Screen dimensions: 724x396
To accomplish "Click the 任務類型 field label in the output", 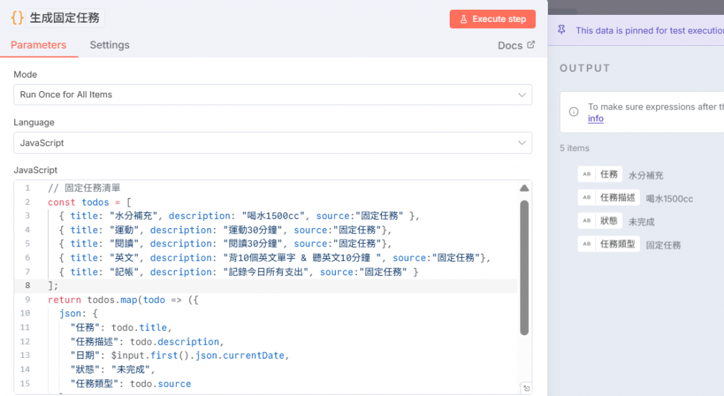I will click(x=618, y=244).
